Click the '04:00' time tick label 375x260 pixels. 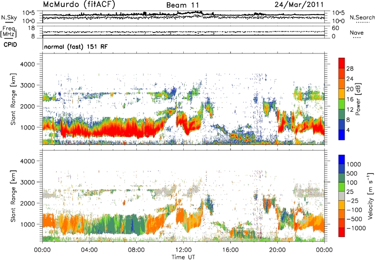(x=89, y=250)
